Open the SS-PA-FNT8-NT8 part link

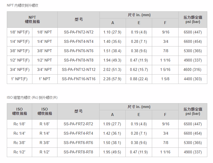click(78, 60)
